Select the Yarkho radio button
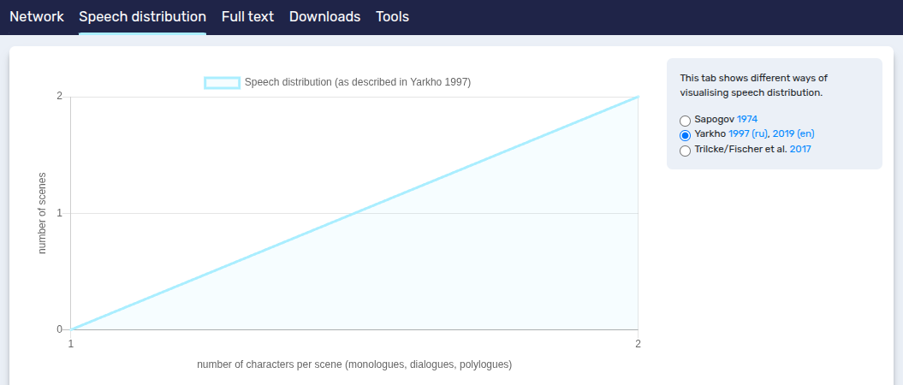903x385 pixels. 685,136
